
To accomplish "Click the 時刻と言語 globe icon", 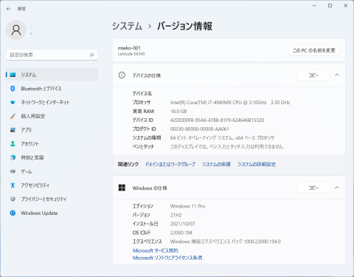I will click(13, 157).
